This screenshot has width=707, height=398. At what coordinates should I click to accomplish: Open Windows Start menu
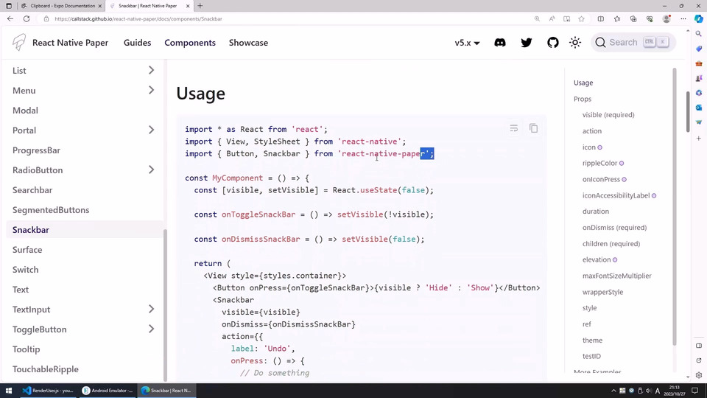pyautogui.click(x=9, y=391)
